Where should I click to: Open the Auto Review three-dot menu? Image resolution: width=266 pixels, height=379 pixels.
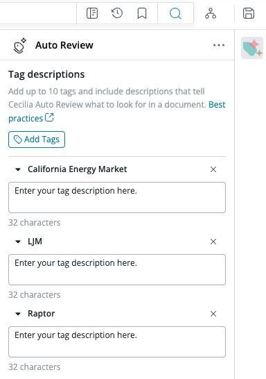click(219, 45)
